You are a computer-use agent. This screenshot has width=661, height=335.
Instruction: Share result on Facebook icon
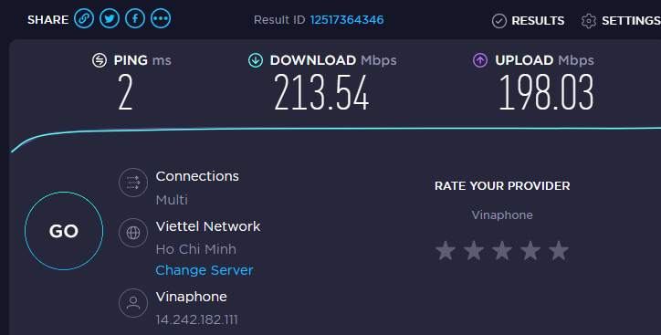tap(135, 19)
